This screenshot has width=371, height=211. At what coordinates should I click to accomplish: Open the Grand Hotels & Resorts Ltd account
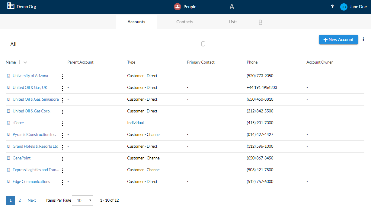[x=35, y=146]
